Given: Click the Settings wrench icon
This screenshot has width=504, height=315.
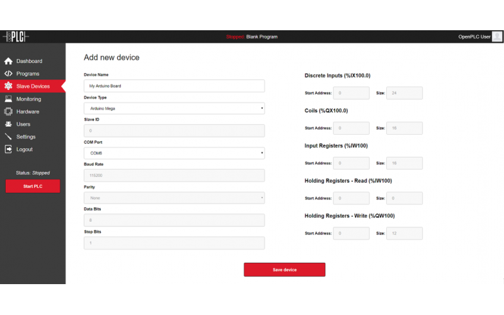Looking at the screenshot, I should click(8, 137).
